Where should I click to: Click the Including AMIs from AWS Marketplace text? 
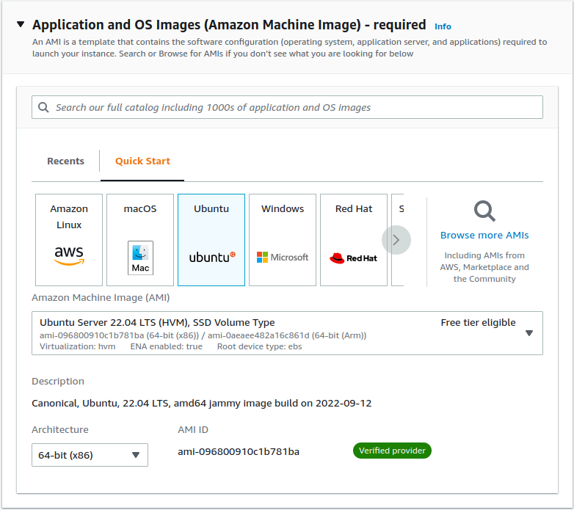484,267
